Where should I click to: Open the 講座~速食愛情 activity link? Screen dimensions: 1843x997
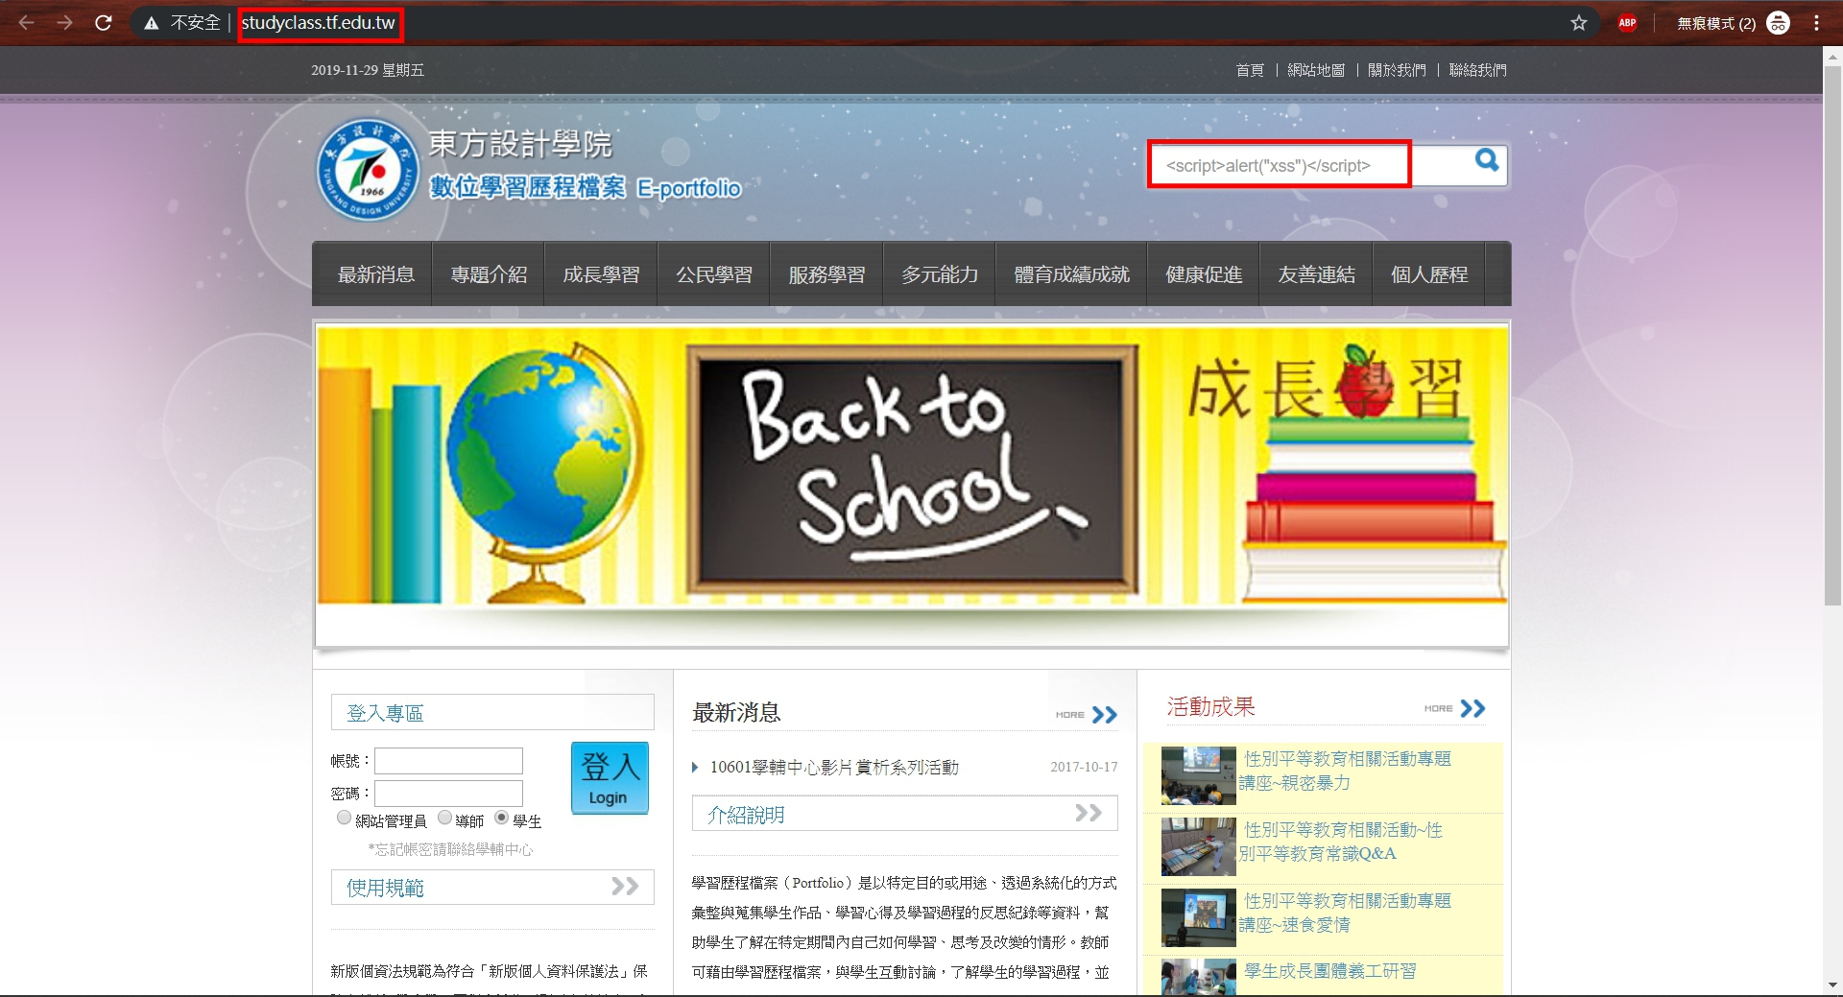point(1344,913)
